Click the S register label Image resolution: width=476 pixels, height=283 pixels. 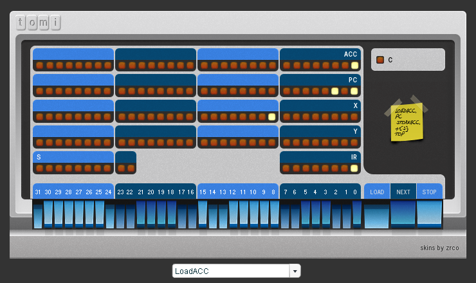coord(39,157)
